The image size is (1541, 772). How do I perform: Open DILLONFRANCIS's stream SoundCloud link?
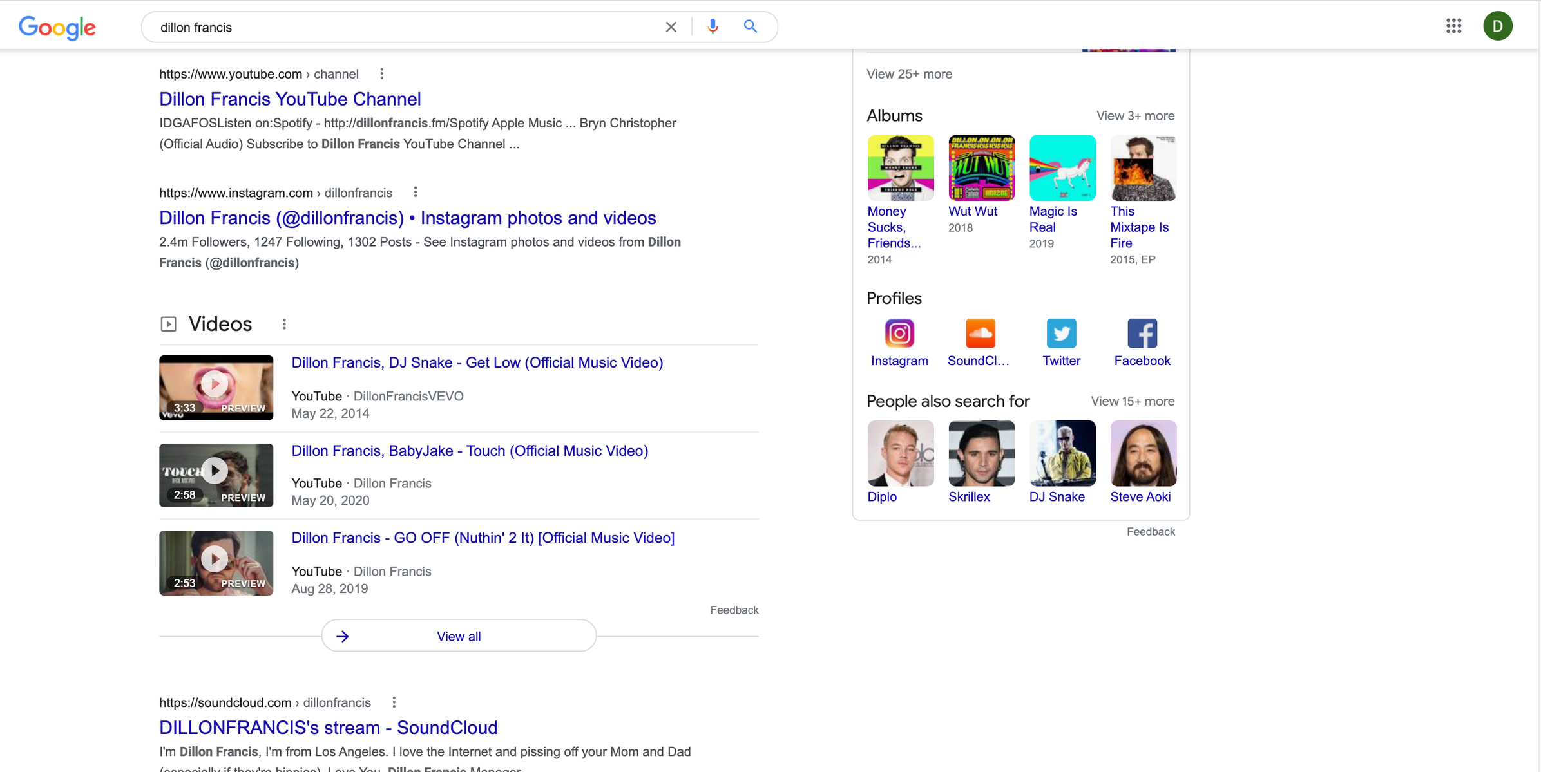point(329,727)
